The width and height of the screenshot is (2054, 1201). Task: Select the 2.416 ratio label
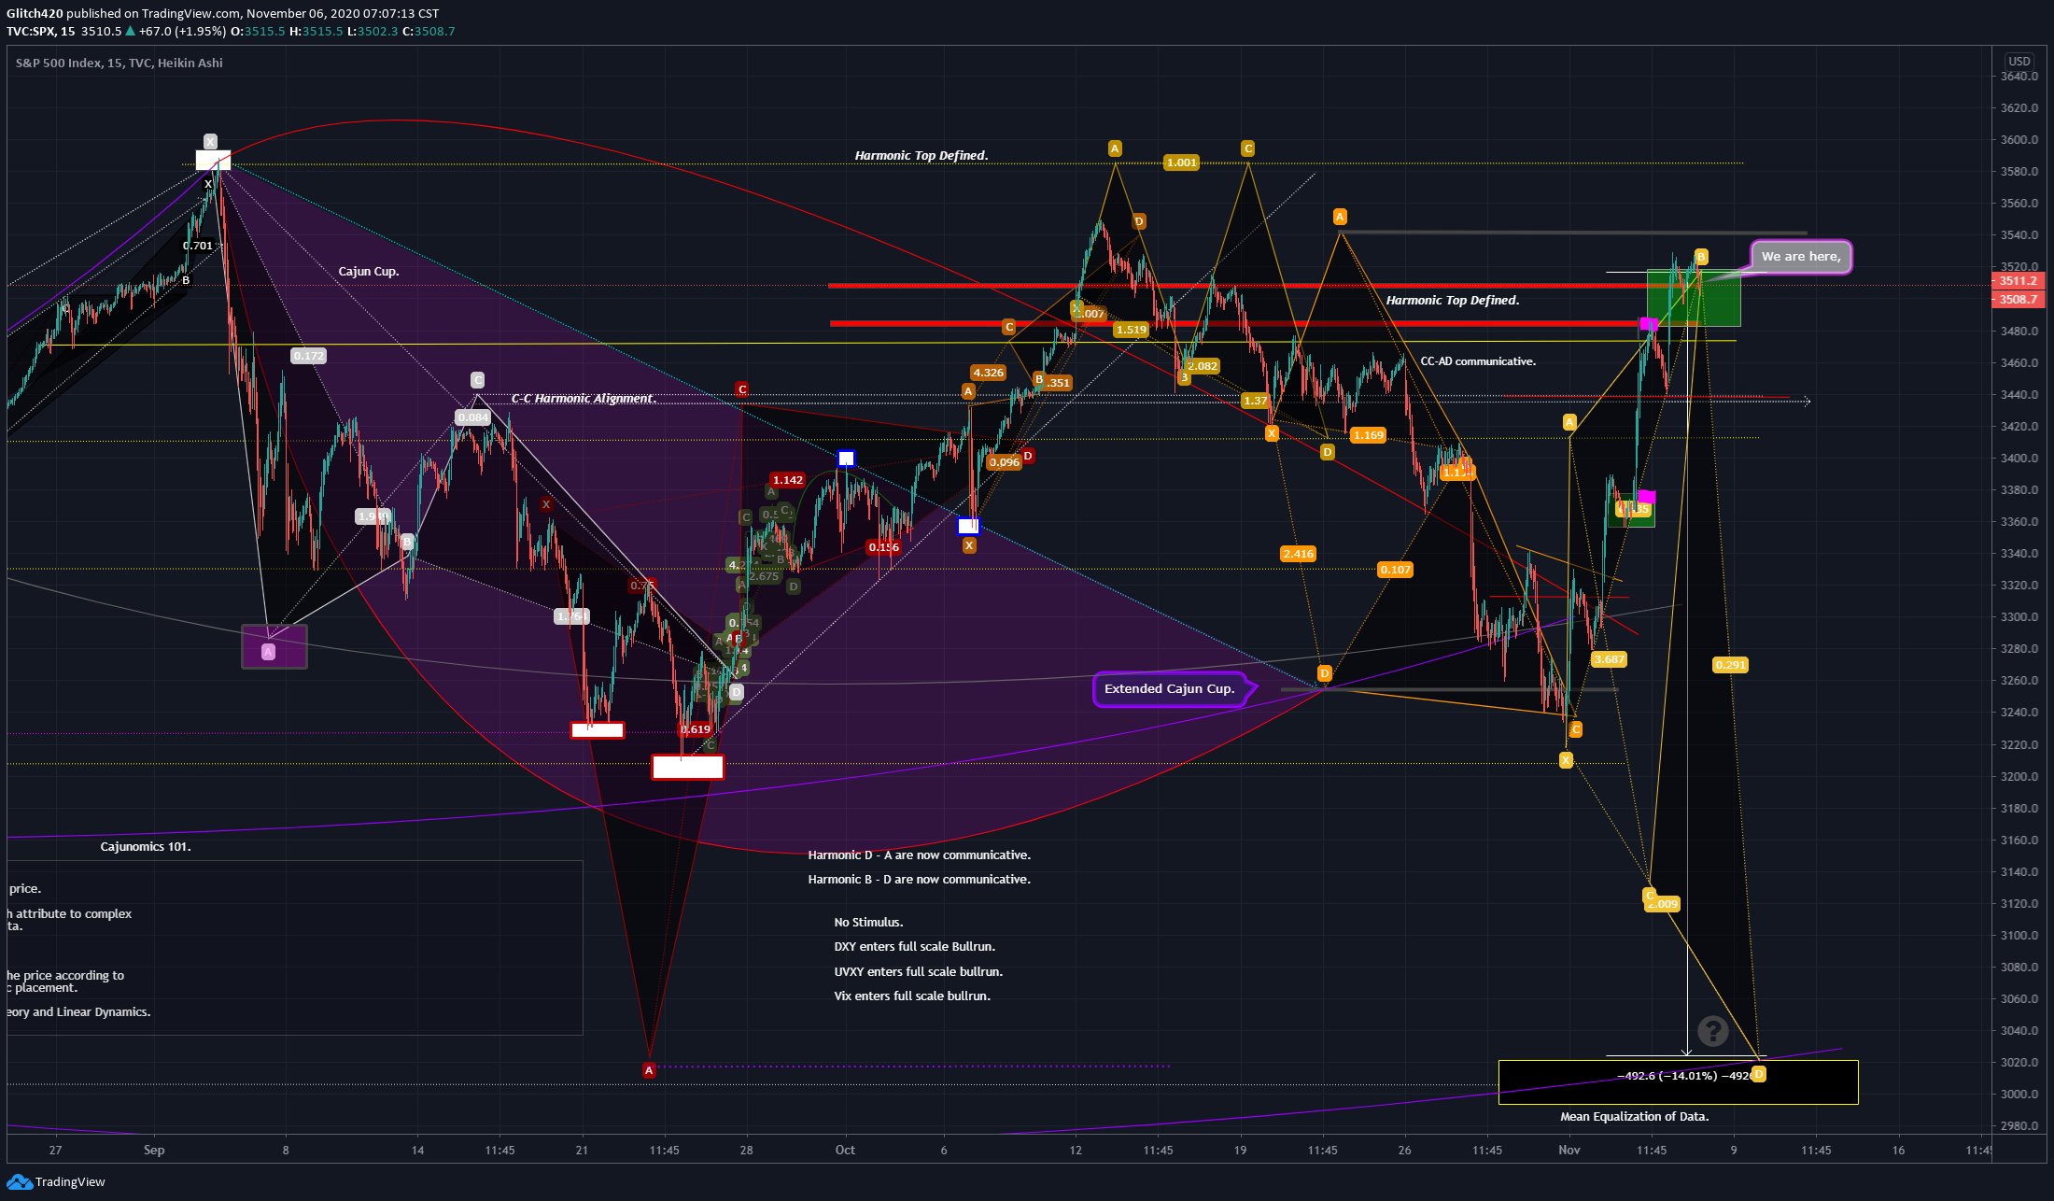tap(1298, 554)
